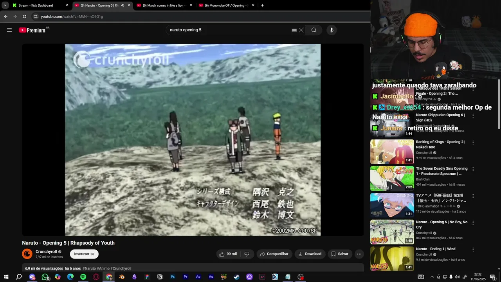This screenshot has width=501, height=282.
Task: Click the #Crunchyroll hashtag in description
Action: coord(121,268)
